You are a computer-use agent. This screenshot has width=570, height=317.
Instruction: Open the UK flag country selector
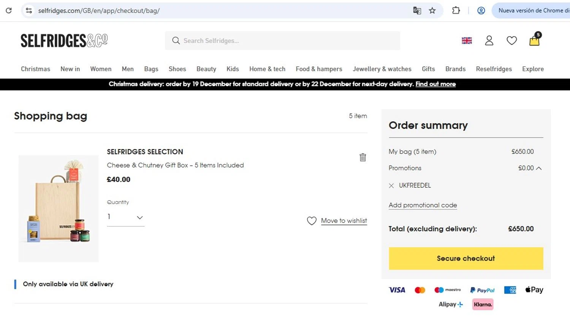pos(467,41)
